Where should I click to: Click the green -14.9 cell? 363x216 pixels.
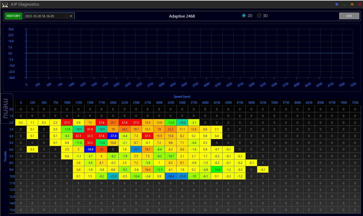pos(217,169)
